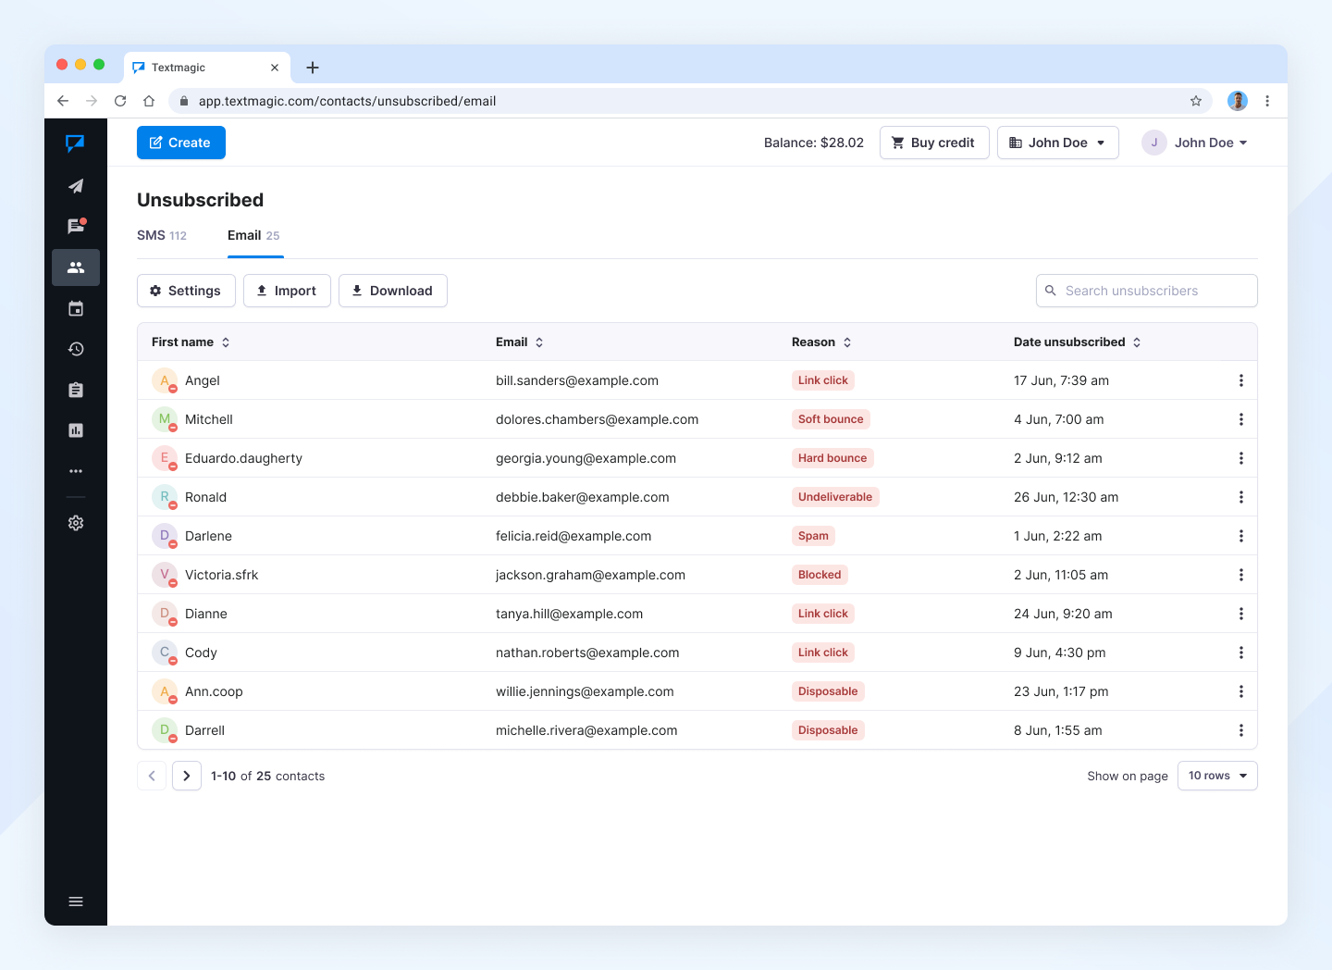The width and height of the screenshot is (1332, 970).
Task: Open the 10 rows per page dropdown
Action: (x=1216, y=776)
